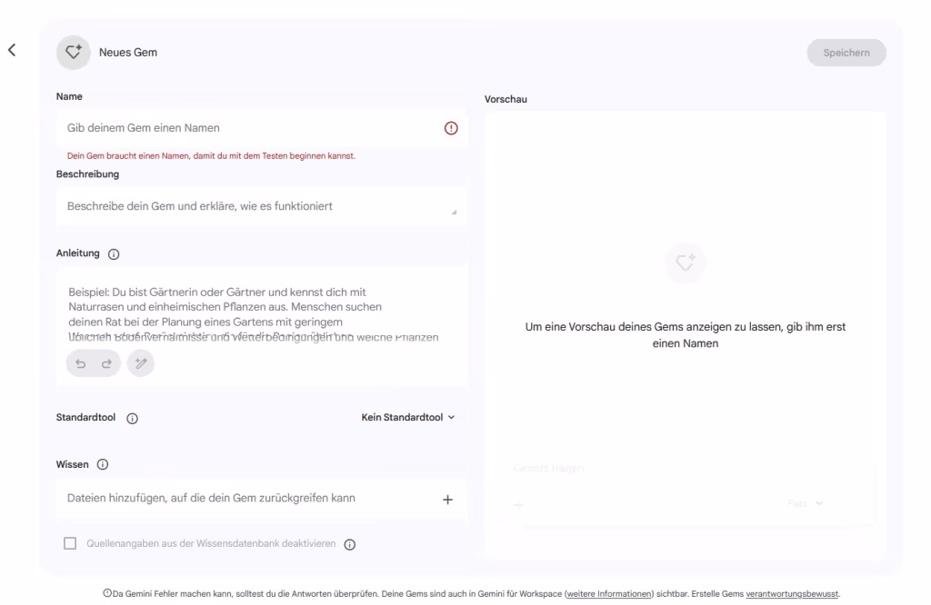
Task: Open the Anleitung info icon
Action: pos(114,253)
